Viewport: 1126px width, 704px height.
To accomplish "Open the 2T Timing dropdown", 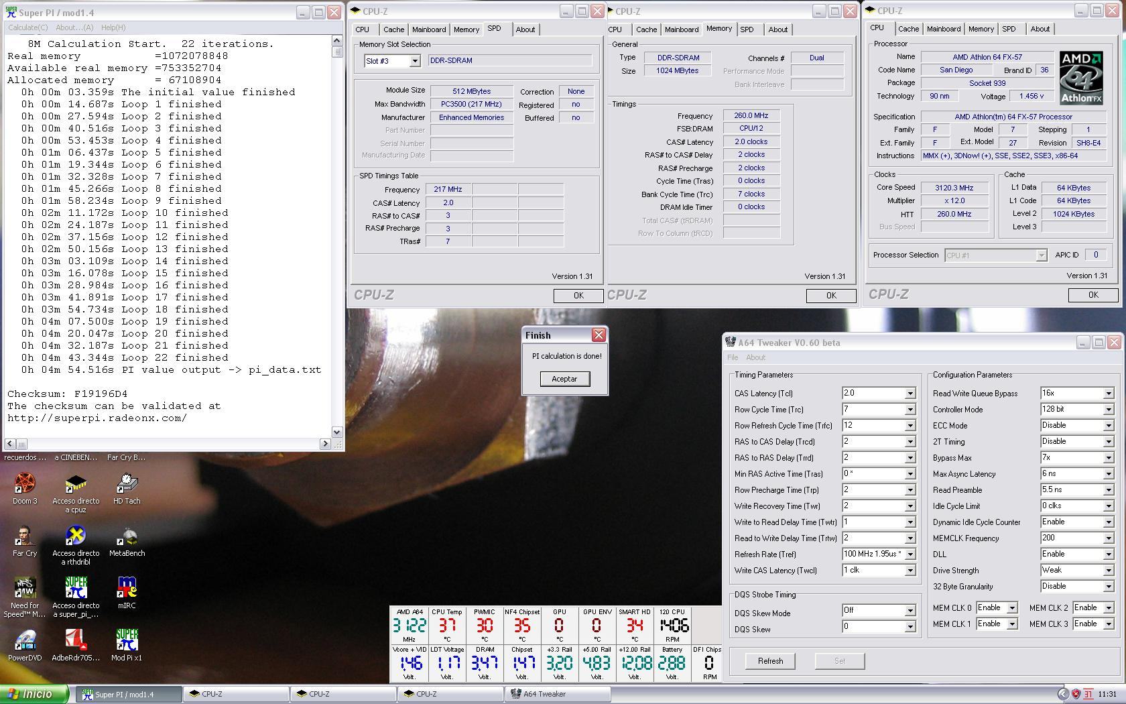I will [x=1109, y=442].
